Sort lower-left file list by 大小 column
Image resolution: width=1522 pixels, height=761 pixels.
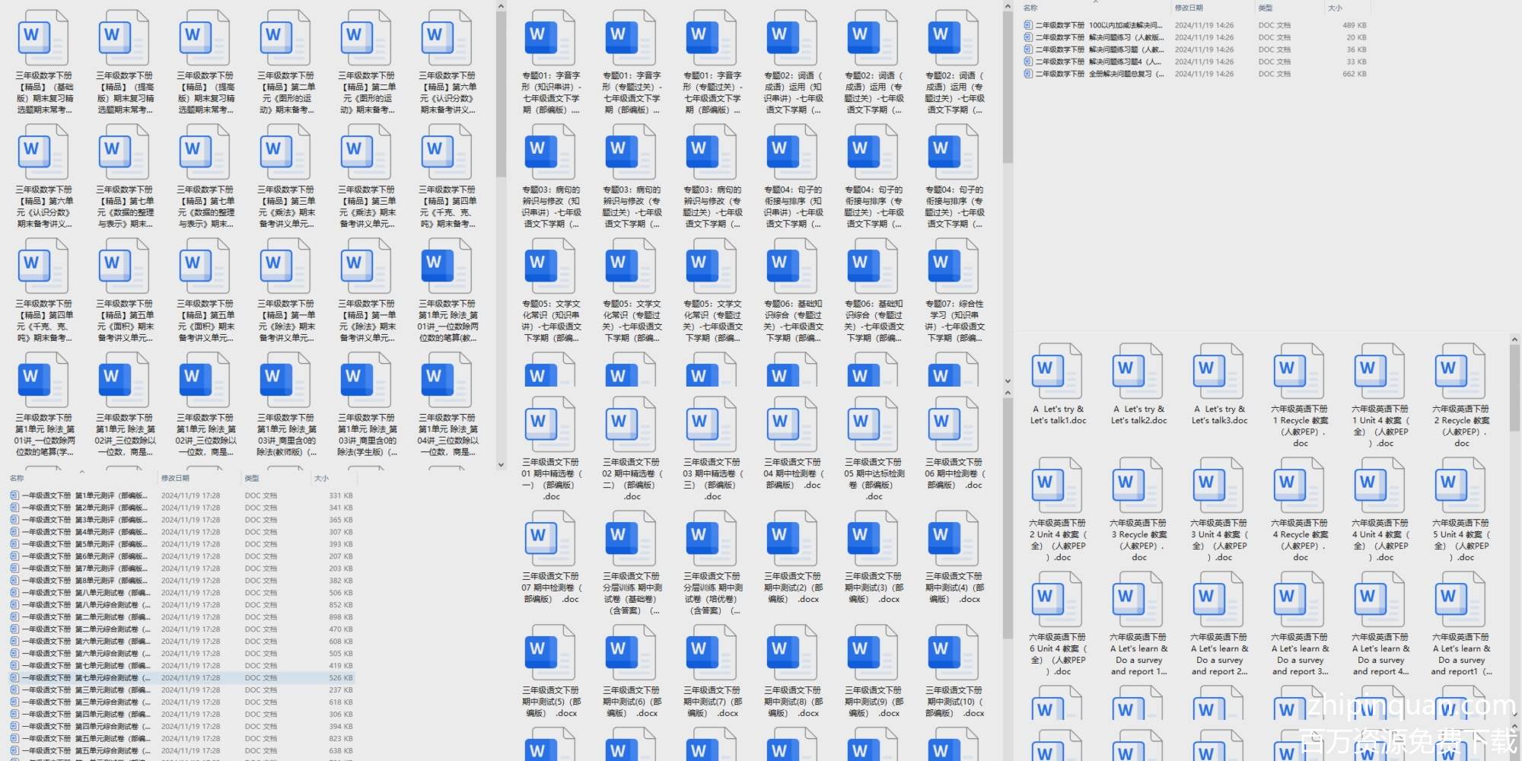point(322,478)
